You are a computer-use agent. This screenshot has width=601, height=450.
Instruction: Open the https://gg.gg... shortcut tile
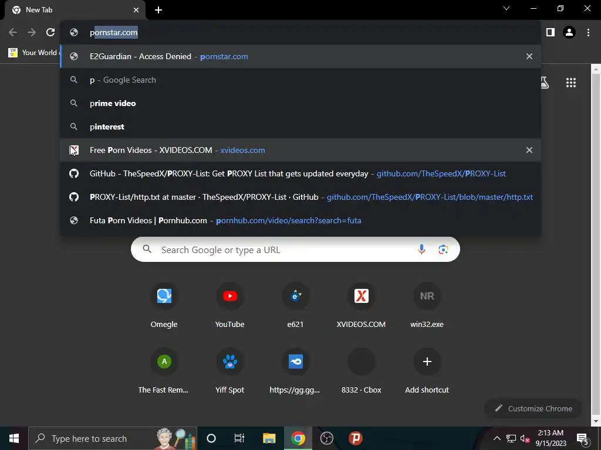coord(295,371)
